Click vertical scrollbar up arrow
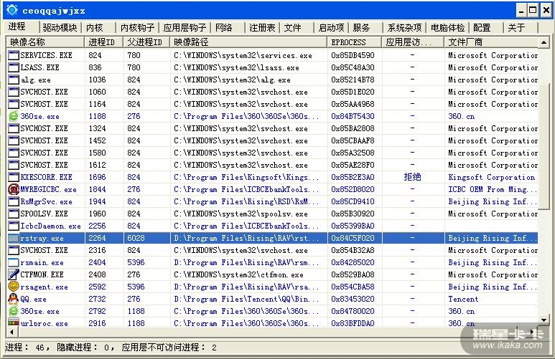The width and height of the screenshot is (555, 359). click(544, 42)
